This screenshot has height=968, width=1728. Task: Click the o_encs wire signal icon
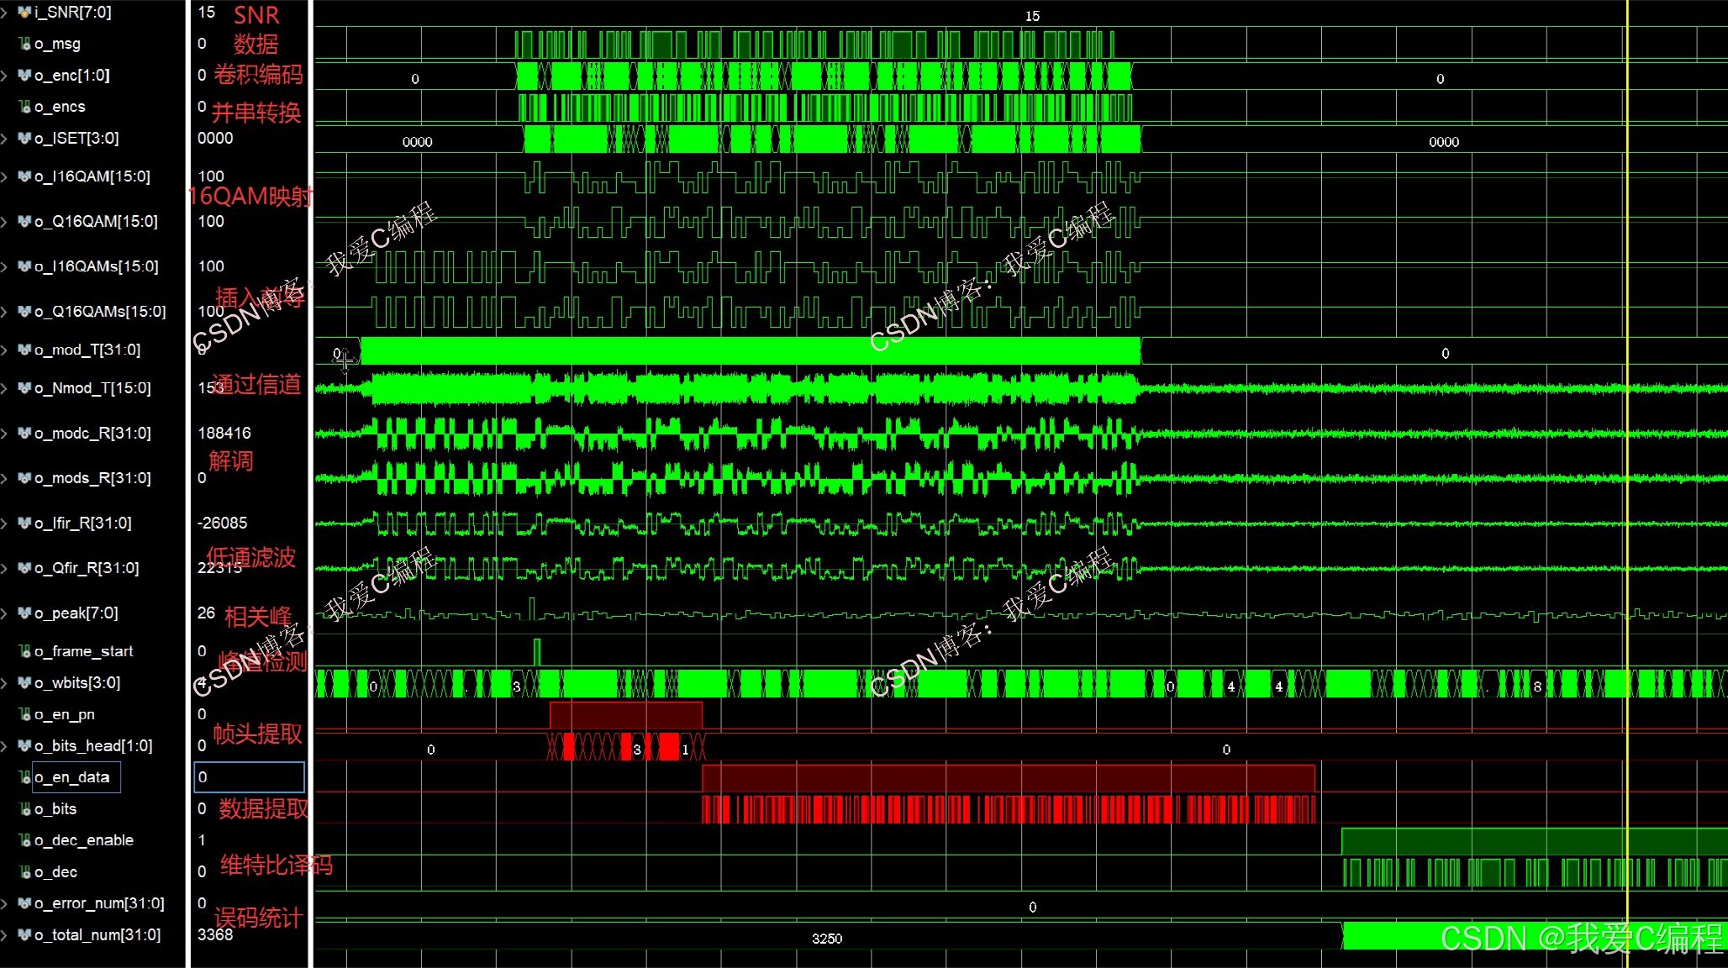pos(25,107)
